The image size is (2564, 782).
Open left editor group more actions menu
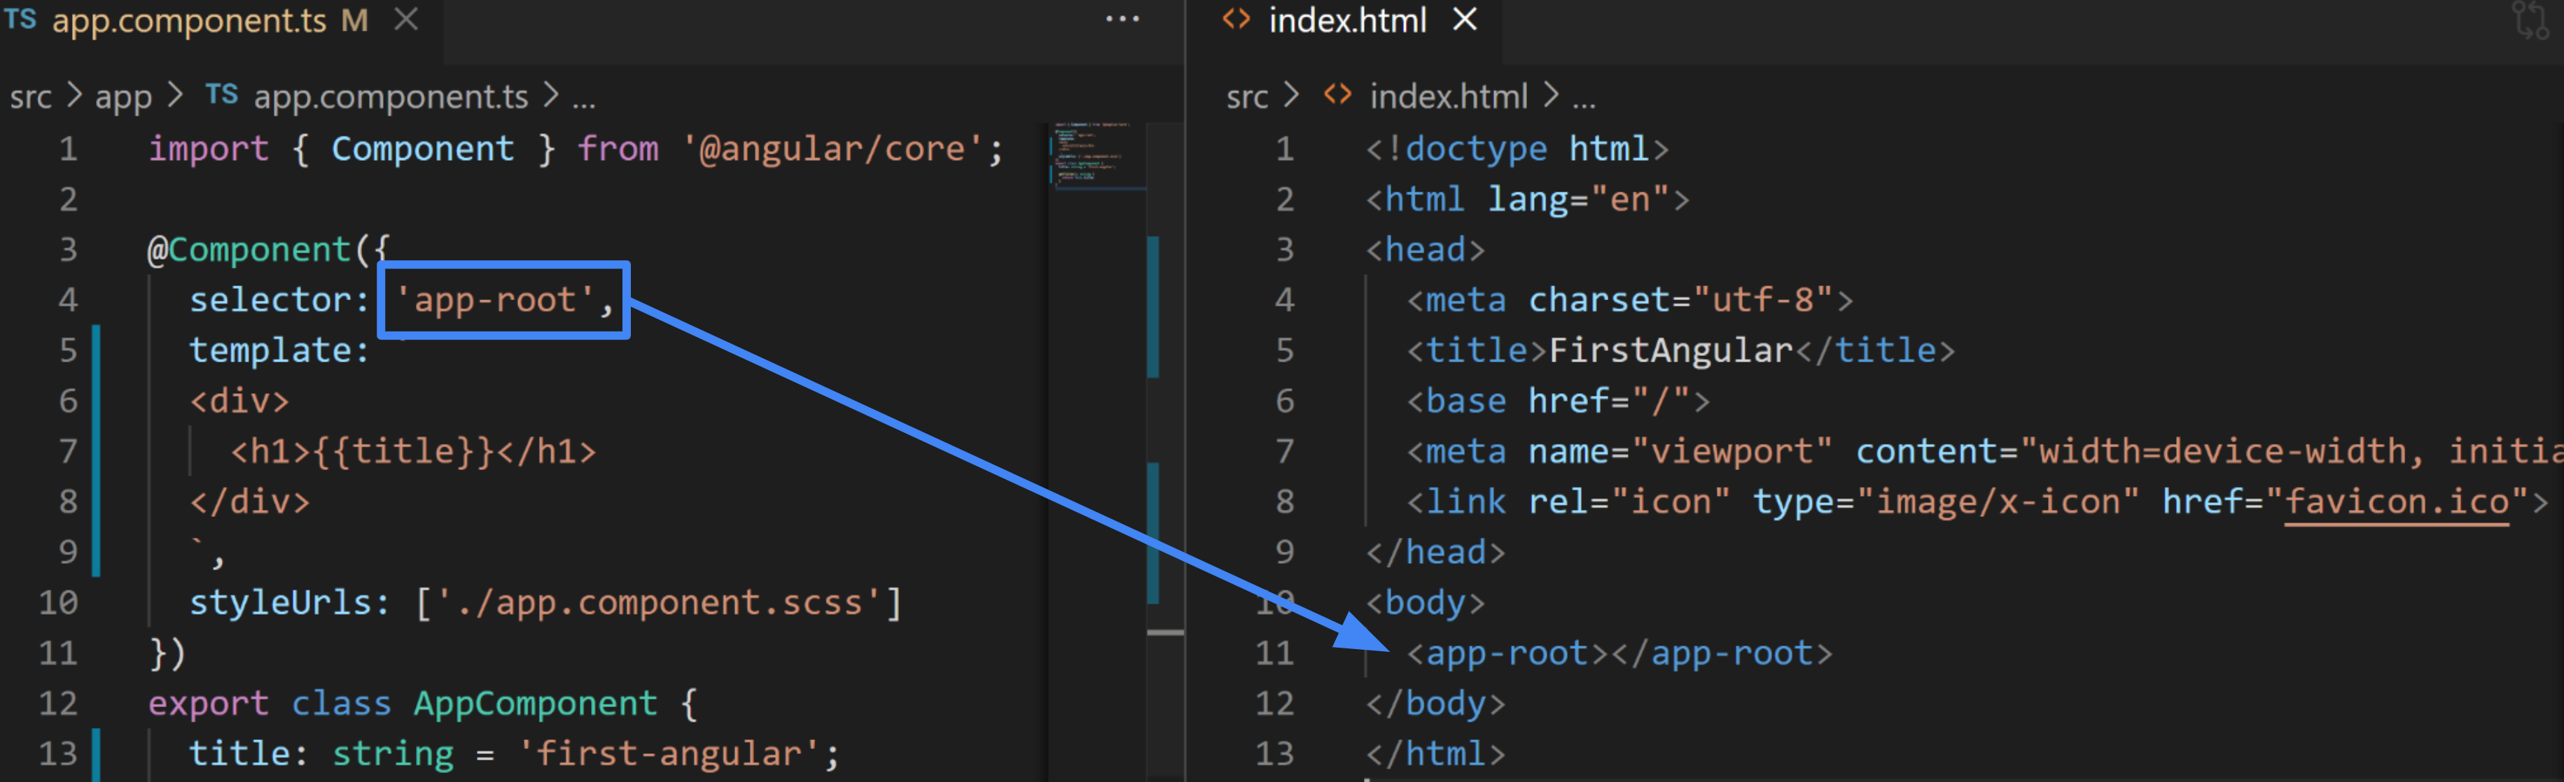(1122, 19)
